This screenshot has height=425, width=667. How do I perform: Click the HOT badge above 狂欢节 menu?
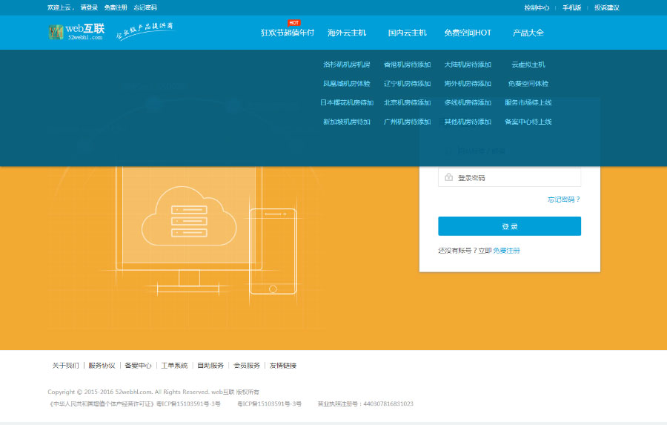pyautogui.click(x=293, y=23)
